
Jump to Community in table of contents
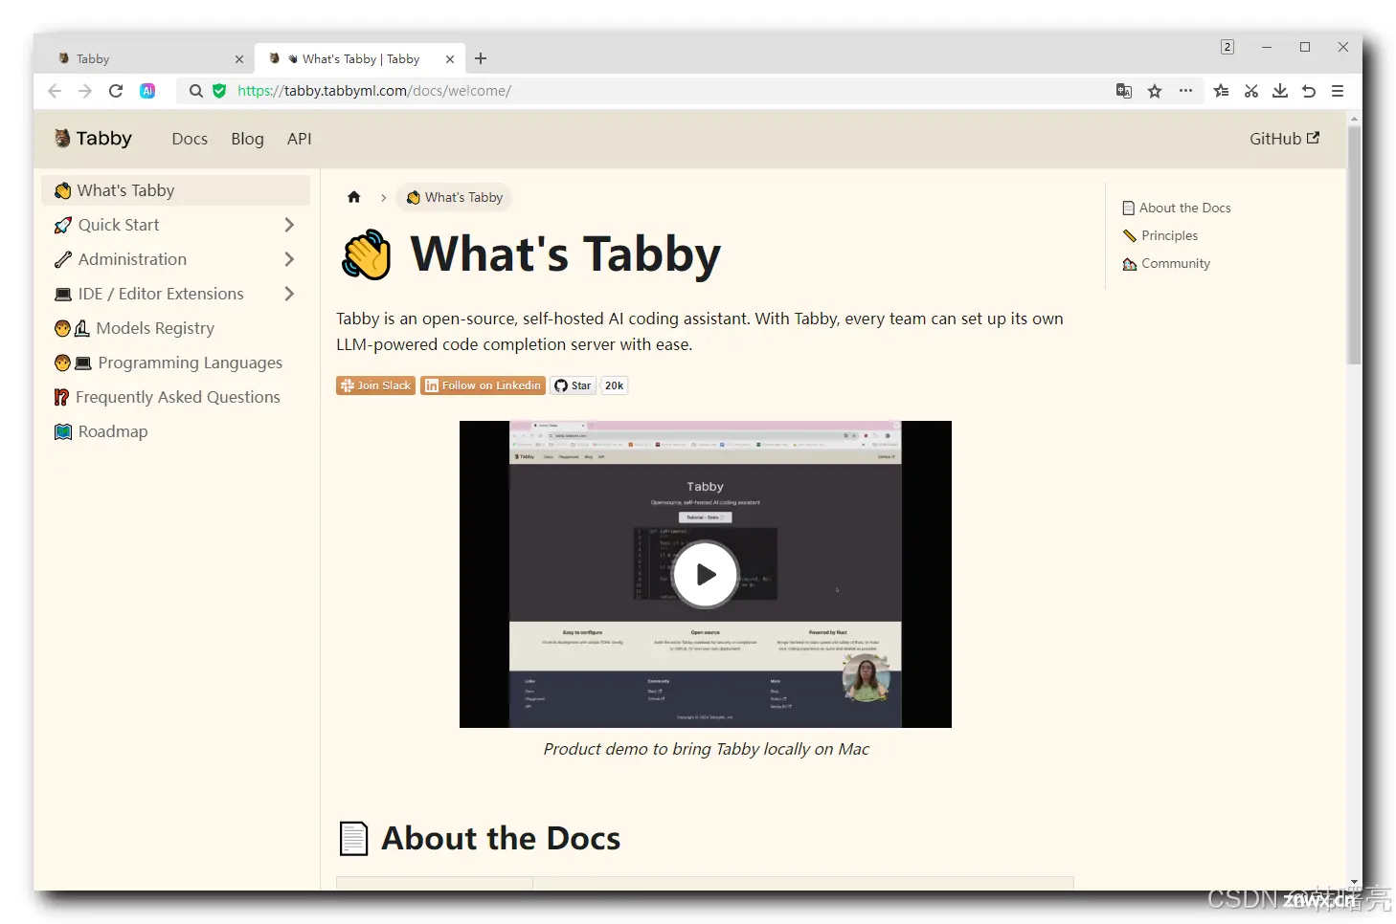click(x=1166, y=263)
